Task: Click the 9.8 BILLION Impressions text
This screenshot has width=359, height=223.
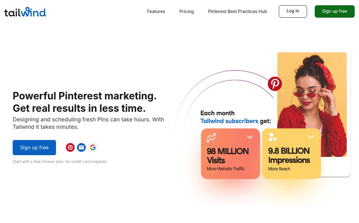Action: [x=289, y=155]
